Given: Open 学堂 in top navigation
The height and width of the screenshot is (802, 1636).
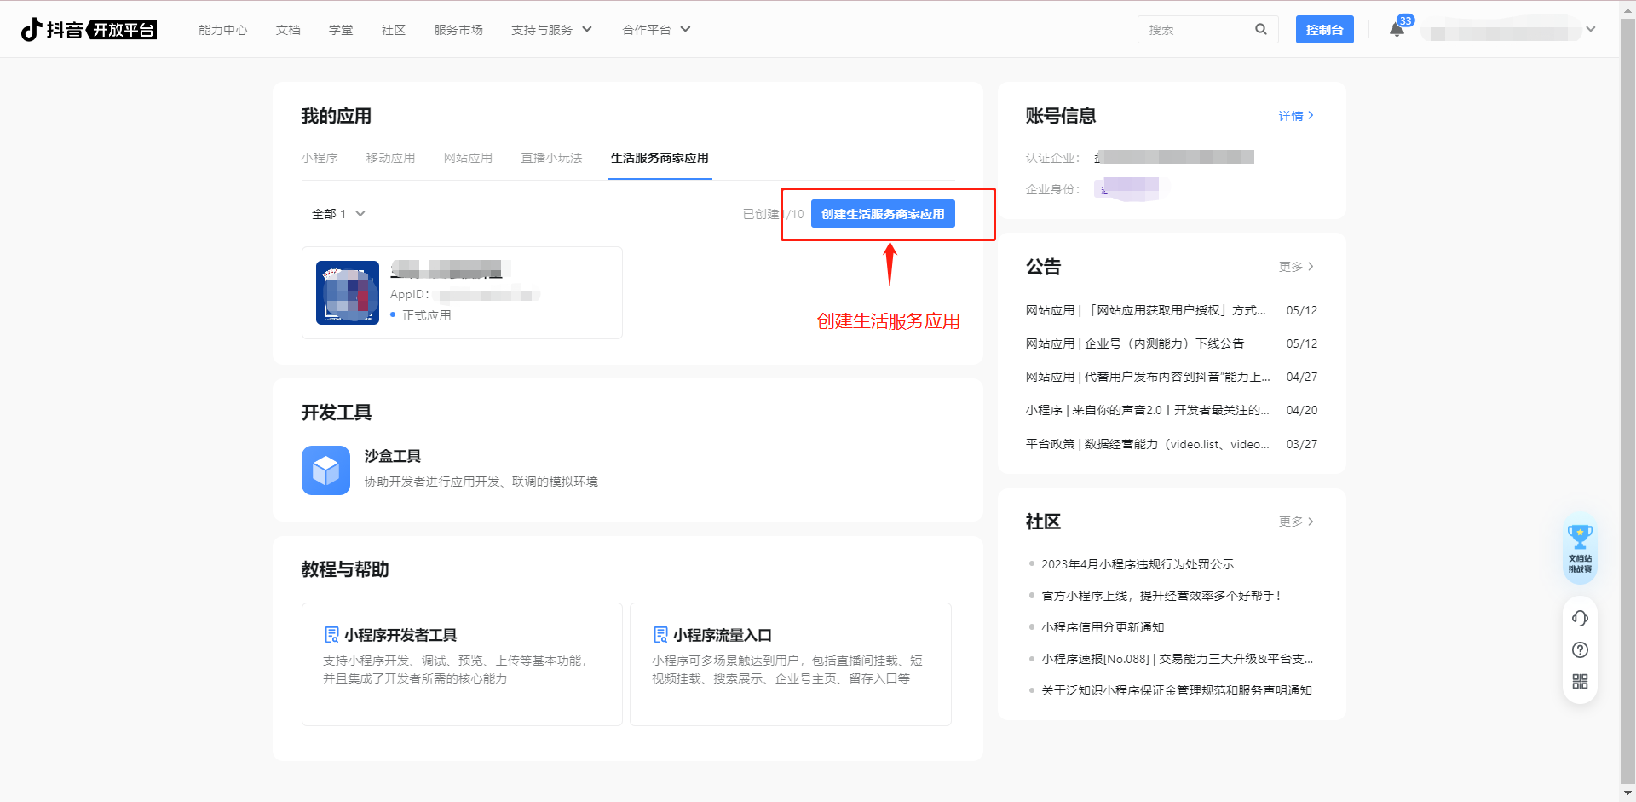Looking at the screenshot, I should pyautogui.click(x=341, y=30).
